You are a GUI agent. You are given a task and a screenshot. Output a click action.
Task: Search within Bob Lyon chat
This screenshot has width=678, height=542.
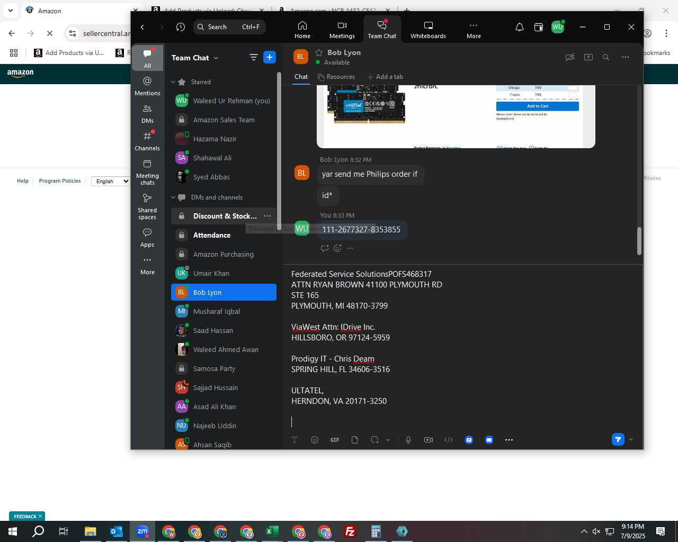tap(606, 57)
